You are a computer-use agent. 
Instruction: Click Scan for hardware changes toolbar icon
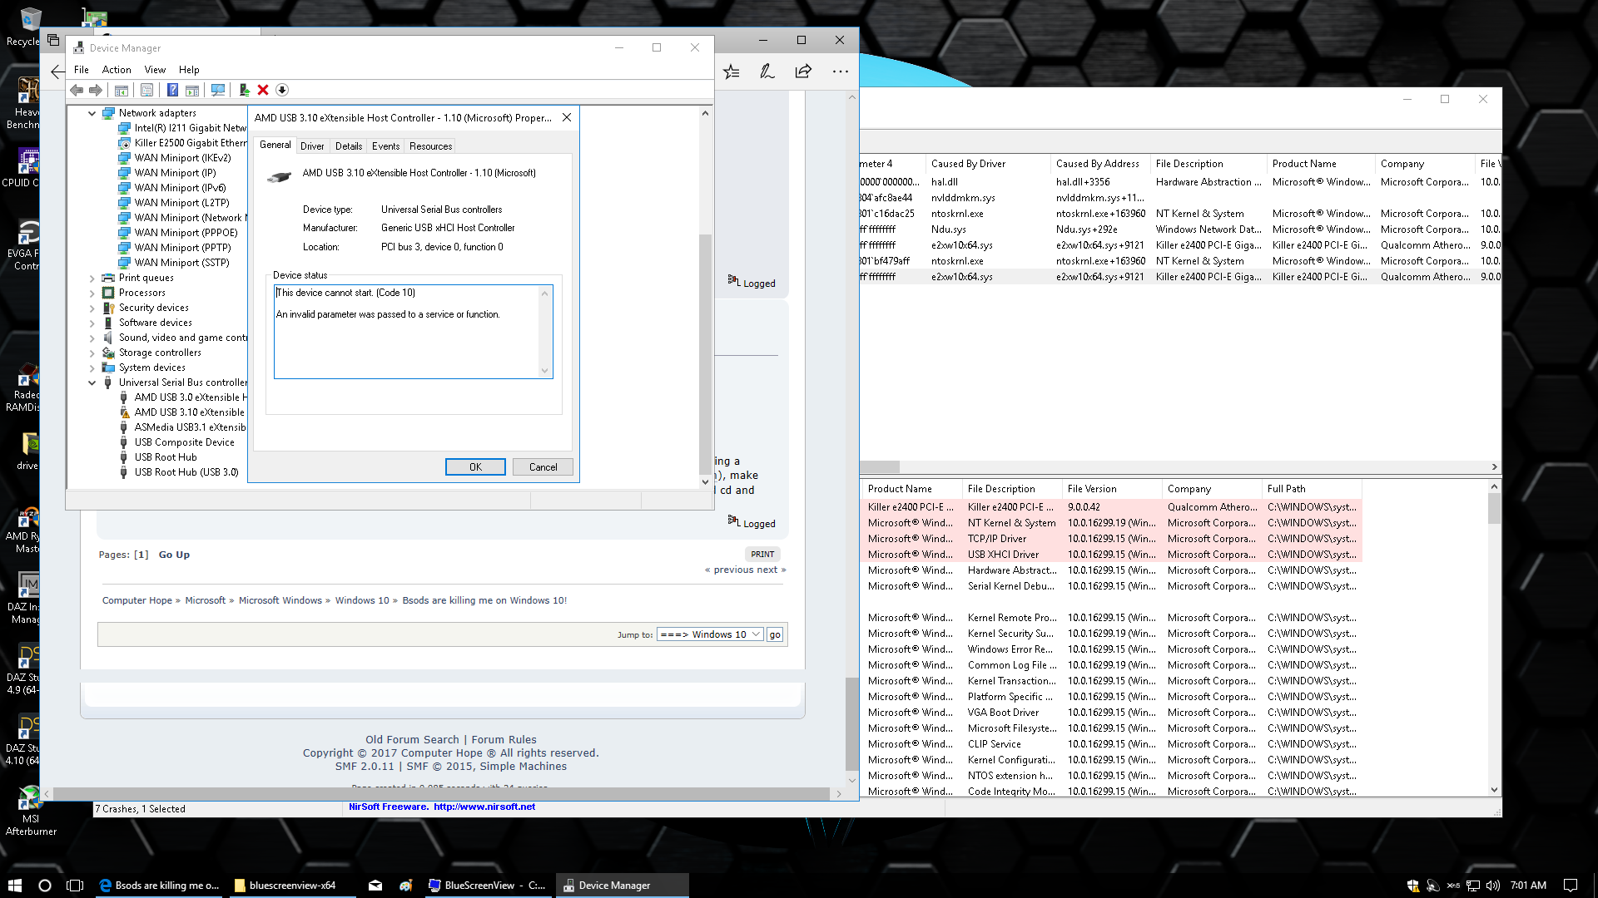pyautogui.click(x=218, y=90)
